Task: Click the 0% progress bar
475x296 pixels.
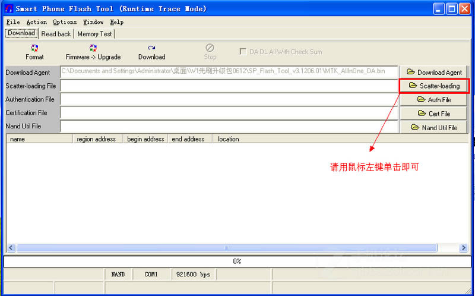Action: pyautogui.click(x=237, y=261)
